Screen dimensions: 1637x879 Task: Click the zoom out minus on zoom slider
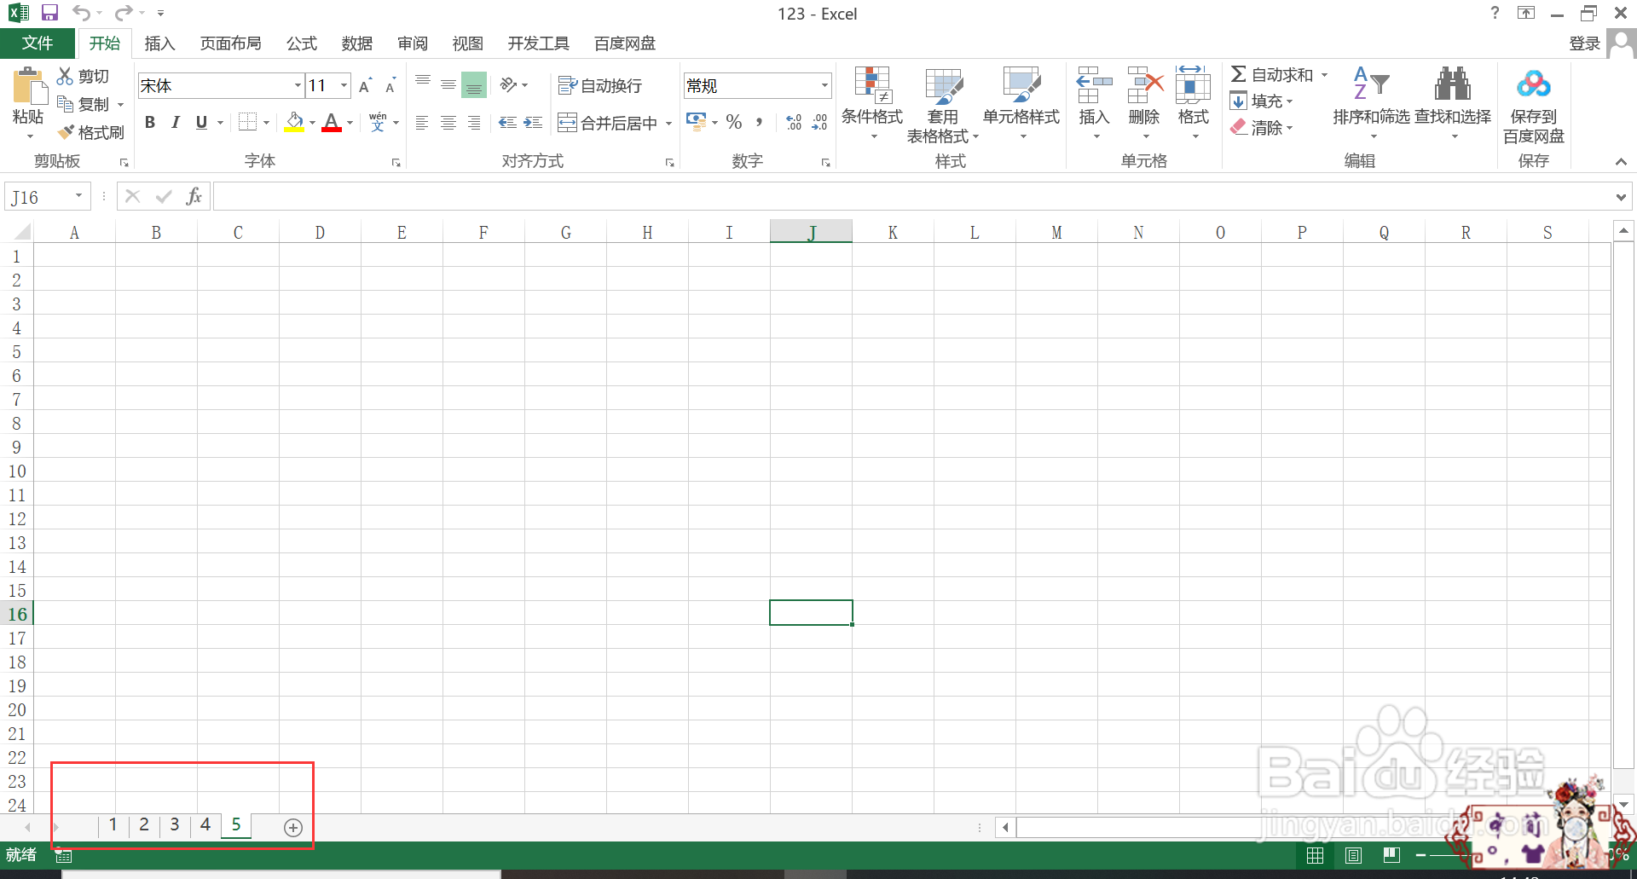[1420, 854]
